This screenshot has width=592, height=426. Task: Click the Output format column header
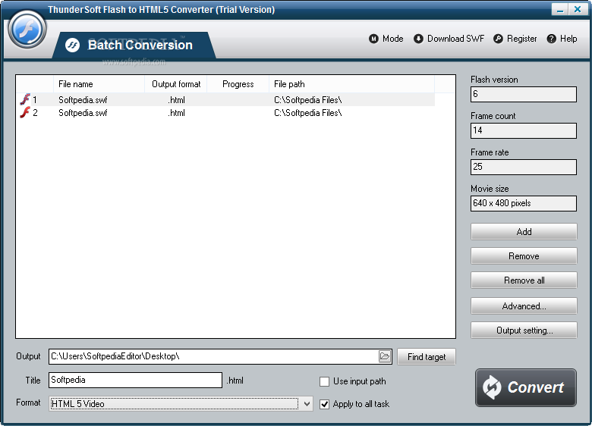tap(176, 84)
